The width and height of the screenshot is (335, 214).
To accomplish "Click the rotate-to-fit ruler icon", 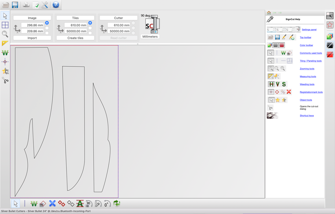I will click(x=98, y=204).
